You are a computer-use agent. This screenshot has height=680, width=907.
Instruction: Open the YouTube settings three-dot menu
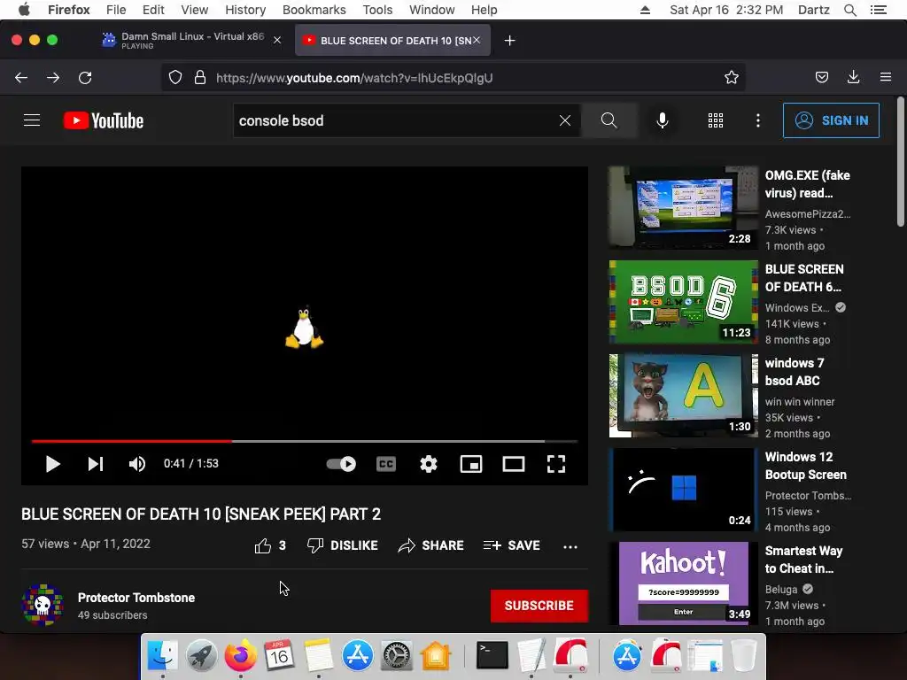pos(758,120)
